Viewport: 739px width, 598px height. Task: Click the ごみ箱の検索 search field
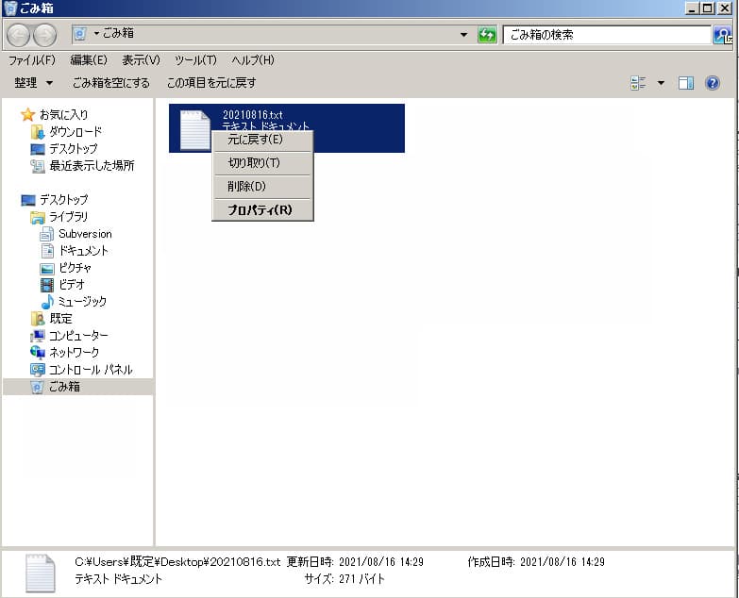point(604,35)
